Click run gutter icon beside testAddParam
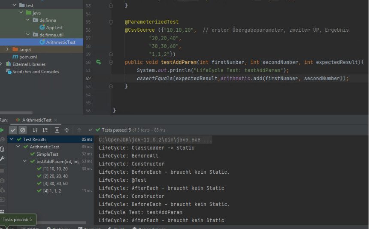This screenshot has height=229, width=369. (x=99, y=62)
